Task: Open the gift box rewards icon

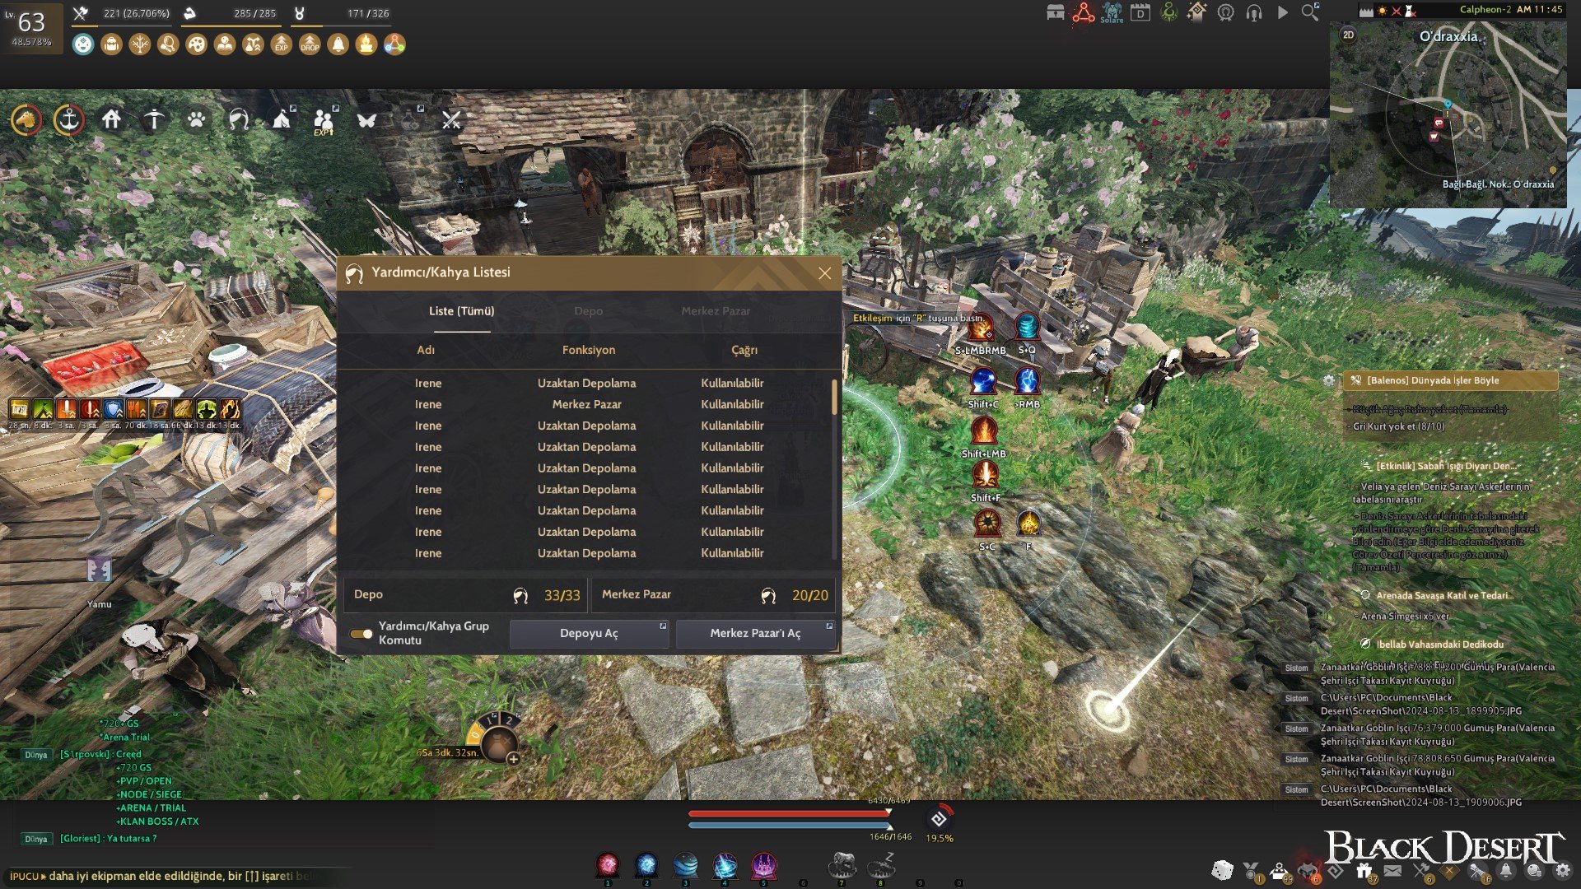Action: click(x=1364, y=870)
